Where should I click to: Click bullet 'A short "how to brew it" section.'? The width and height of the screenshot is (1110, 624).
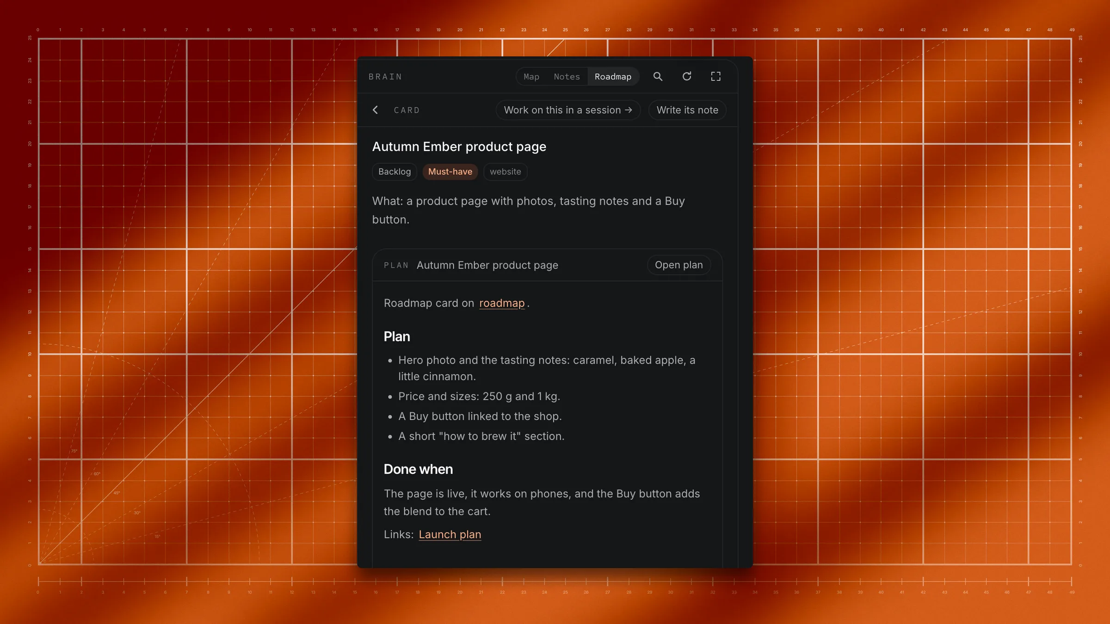coord(481,436)
